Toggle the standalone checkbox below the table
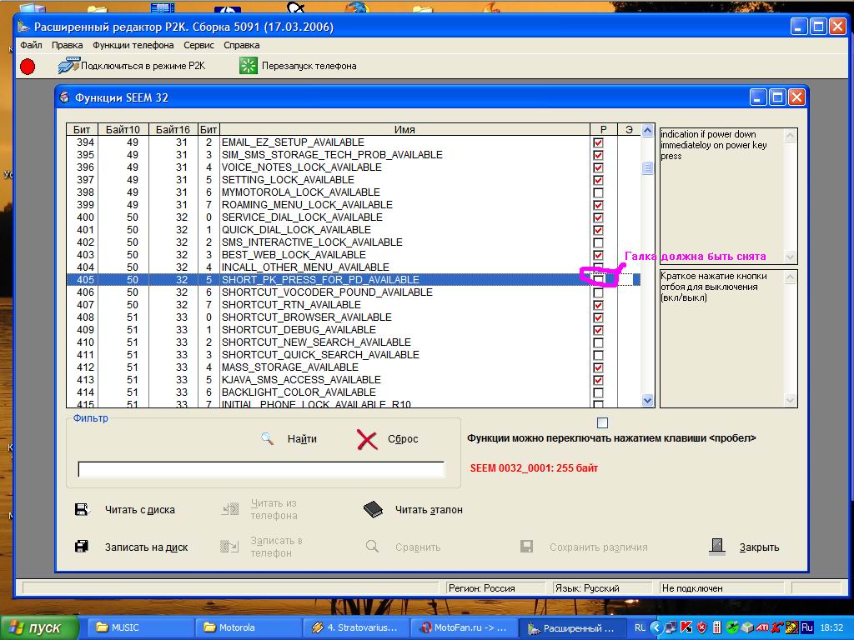 coord(602,422)
